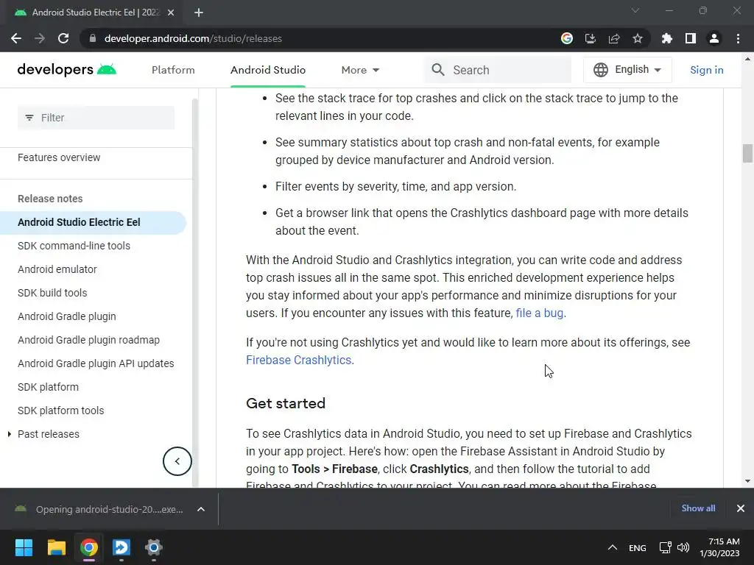Click the page vertical scrollbar thumb
754x565 pixels.
pyautogui.click(x=747, y=154)
